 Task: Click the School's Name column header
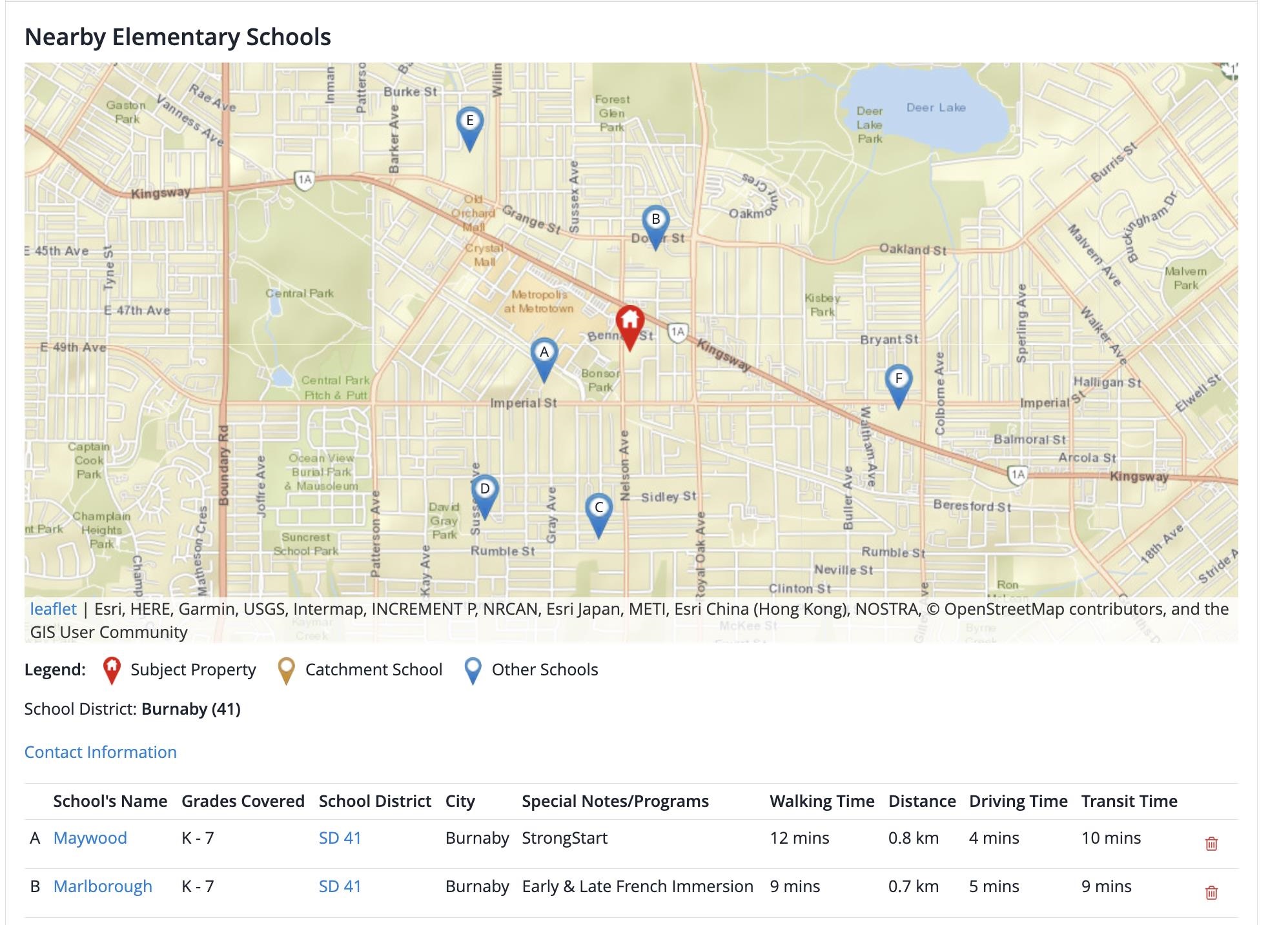(x=110, y=801)
